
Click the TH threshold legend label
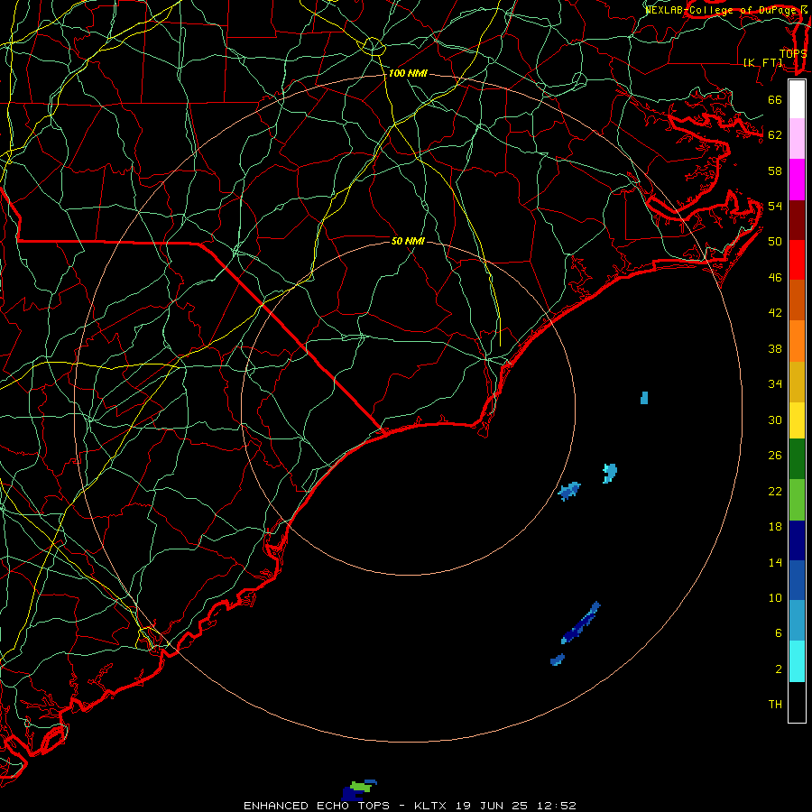coord(775,704)
